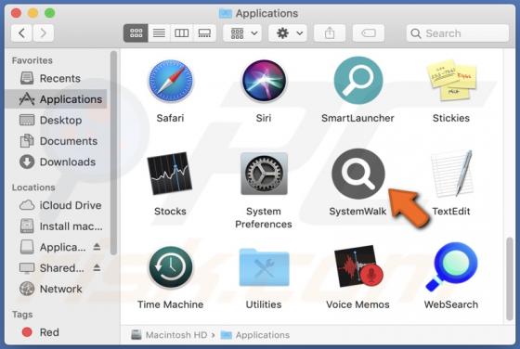Click the Locations section header

coord(33,187)
